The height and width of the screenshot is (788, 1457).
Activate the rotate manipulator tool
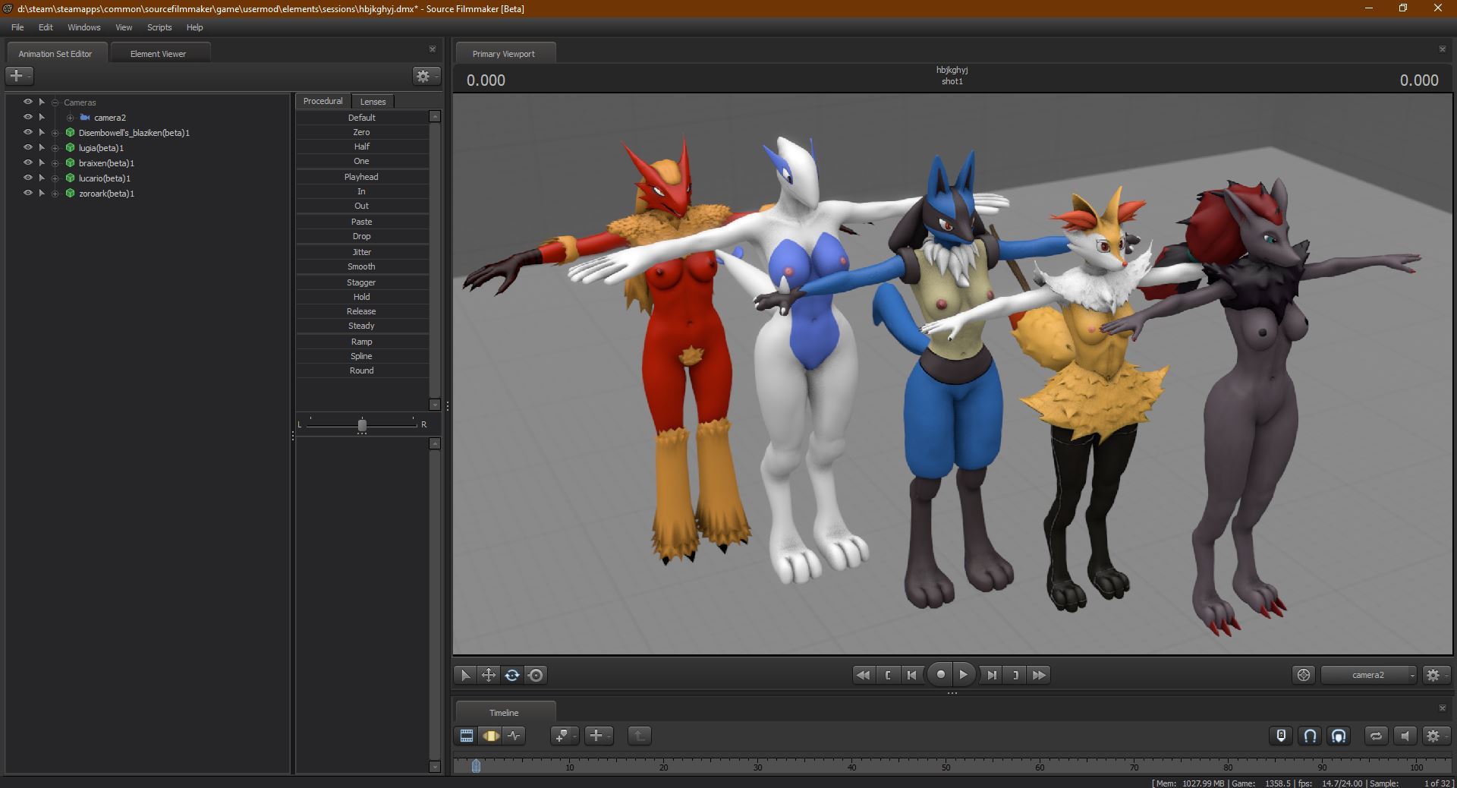(x=512, y=675)
